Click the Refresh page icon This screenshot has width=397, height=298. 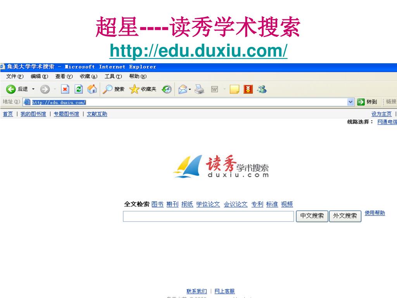pyautogui.click(x=79, y=89)
